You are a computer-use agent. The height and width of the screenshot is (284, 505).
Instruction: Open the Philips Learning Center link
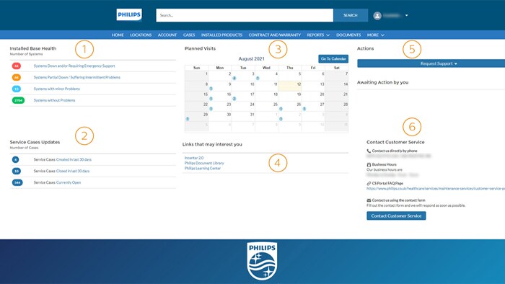click(x=203, y=168)
